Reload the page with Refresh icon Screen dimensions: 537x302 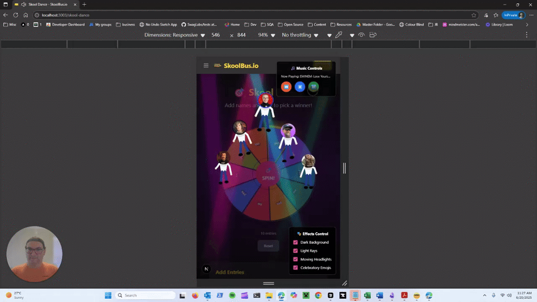pyautogui.click(x=16, y=15)
